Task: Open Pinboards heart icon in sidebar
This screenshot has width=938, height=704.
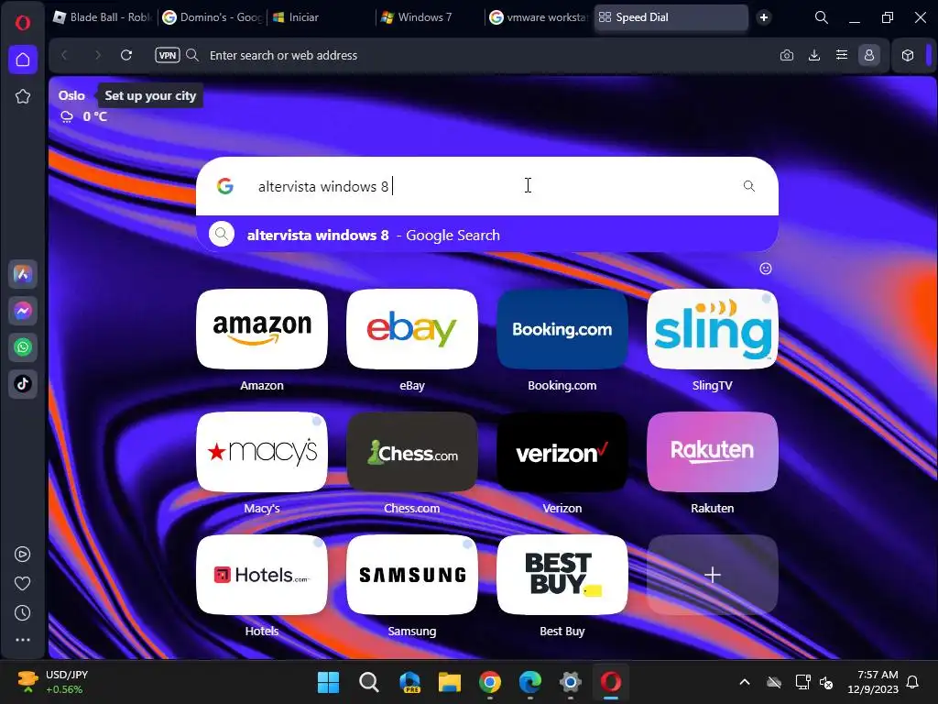Action: pyautogui.click(x=23, y=583)
